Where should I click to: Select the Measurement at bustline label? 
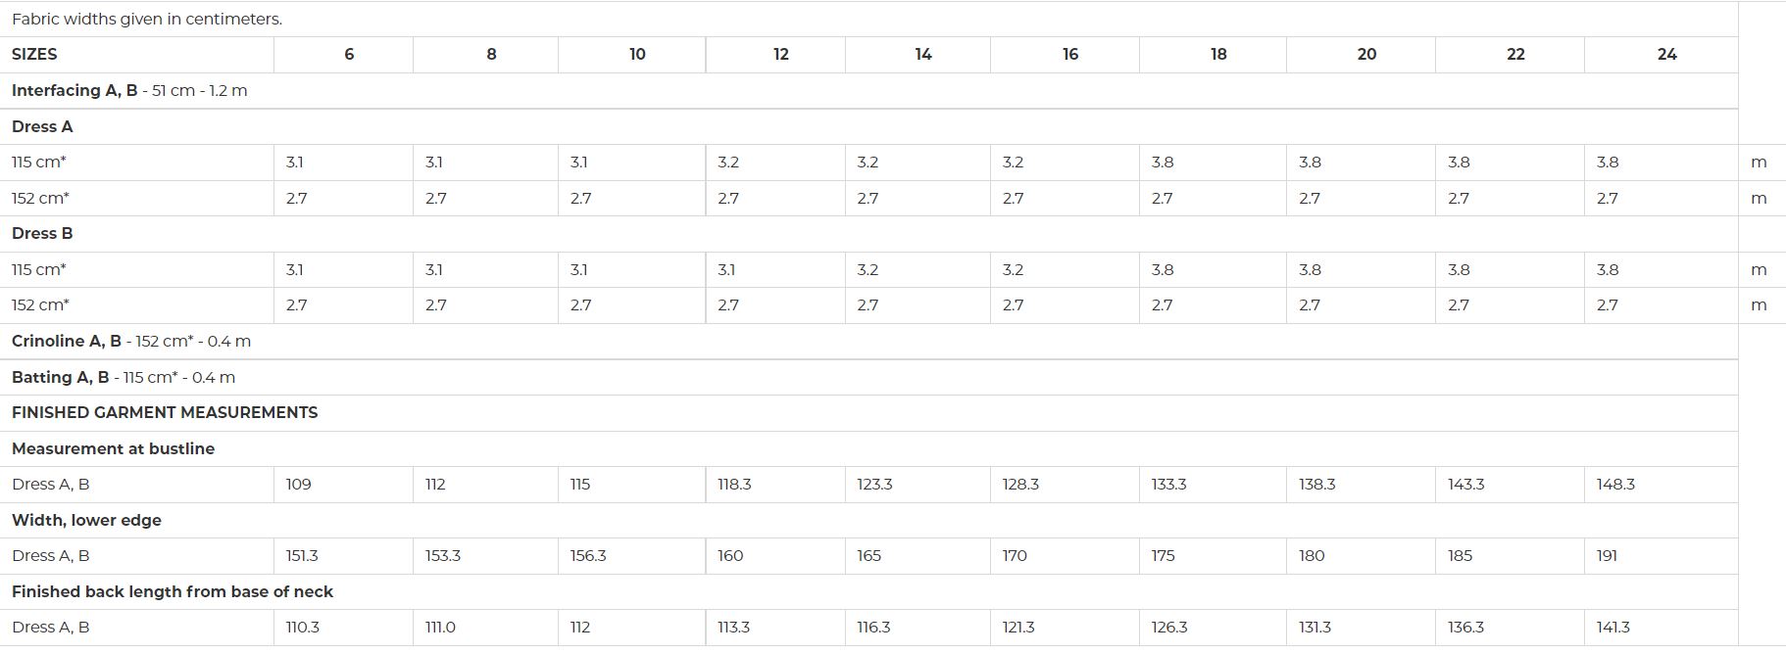[x=113, y=448]
